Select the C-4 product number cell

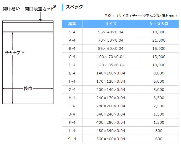pos(72,57)
